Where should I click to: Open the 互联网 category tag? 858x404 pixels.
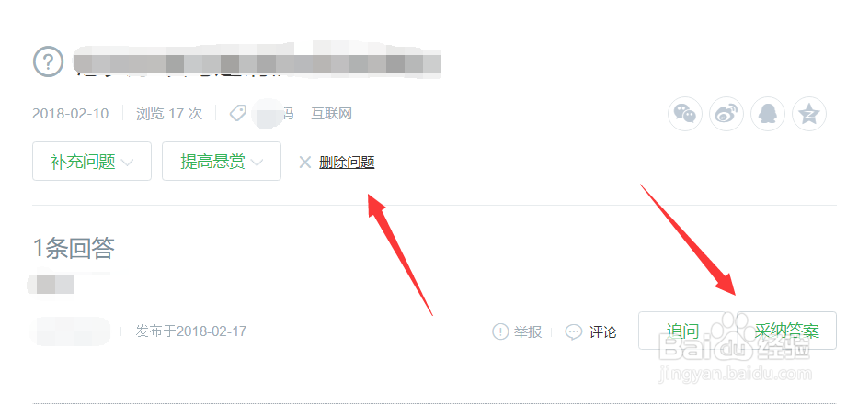tap(332, 113)
